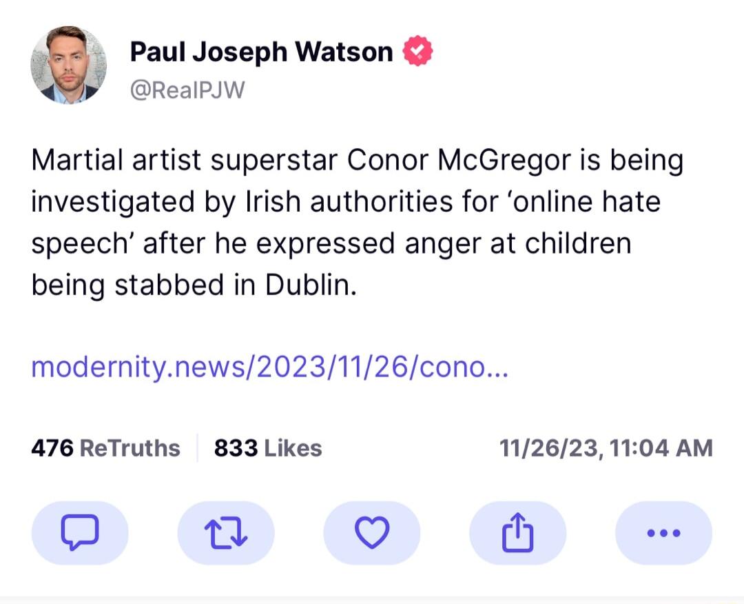Viewport: 744px width, 604px height.
Task: Click Paul Joseph Watson's display name
Action: click(x=260, y=50)
